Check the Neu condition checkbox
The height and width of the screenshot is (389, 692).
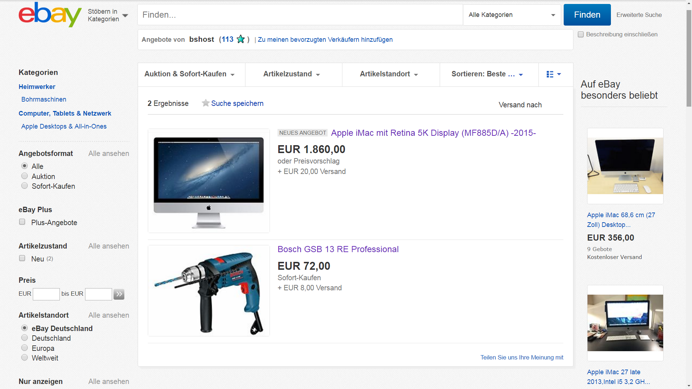click(22, 258)
